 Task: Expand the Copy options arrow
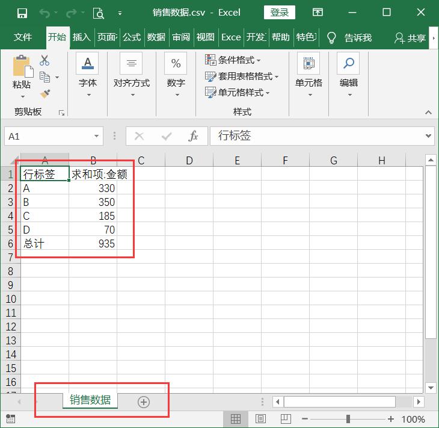57,78
